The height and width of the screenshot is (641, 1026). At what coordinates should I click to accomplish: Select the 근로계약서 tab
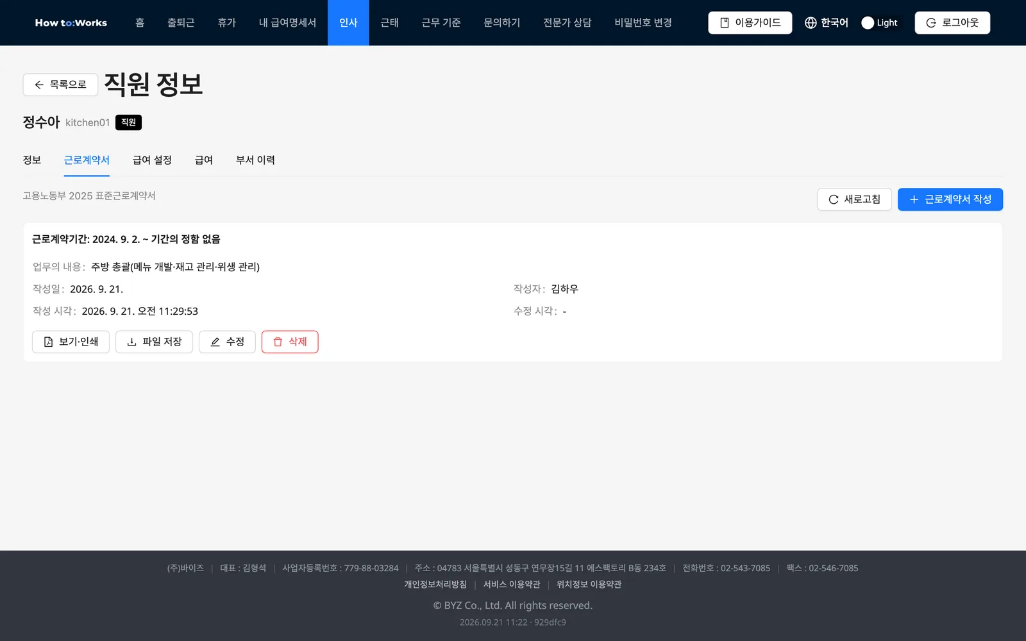coord(87,160)
